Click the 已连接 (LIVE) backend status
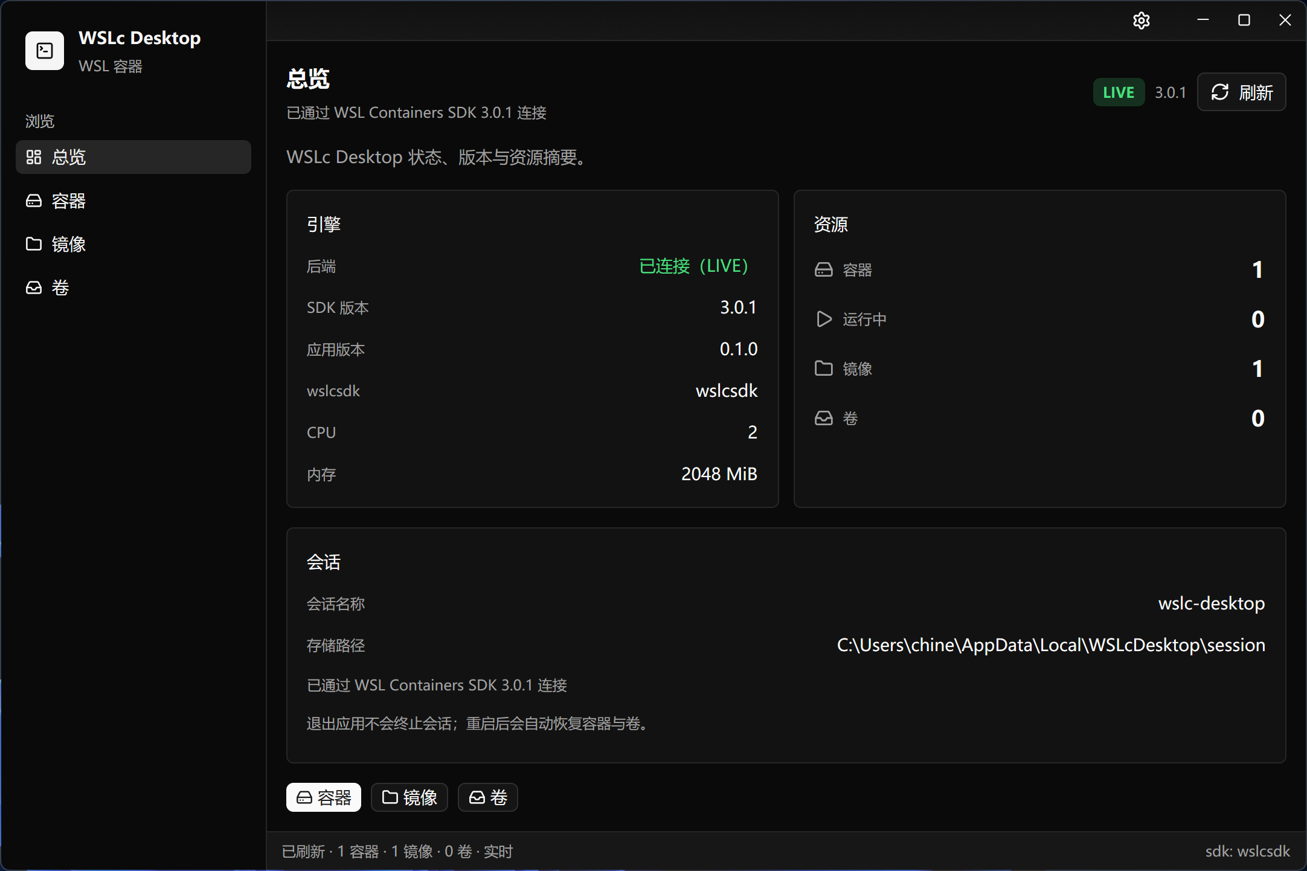The image size is (1307, 871). [x=694, y=266]
